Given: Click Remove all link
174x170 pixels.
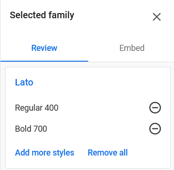Looking at the screenshot, I should click(108, 153).
